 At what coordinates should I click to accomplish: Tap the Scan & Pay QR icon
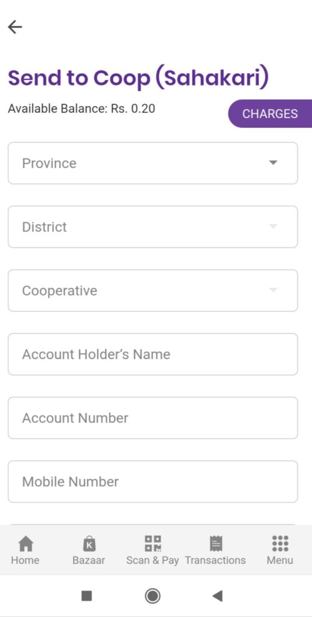pyautogui.click(x=152, y=543)
